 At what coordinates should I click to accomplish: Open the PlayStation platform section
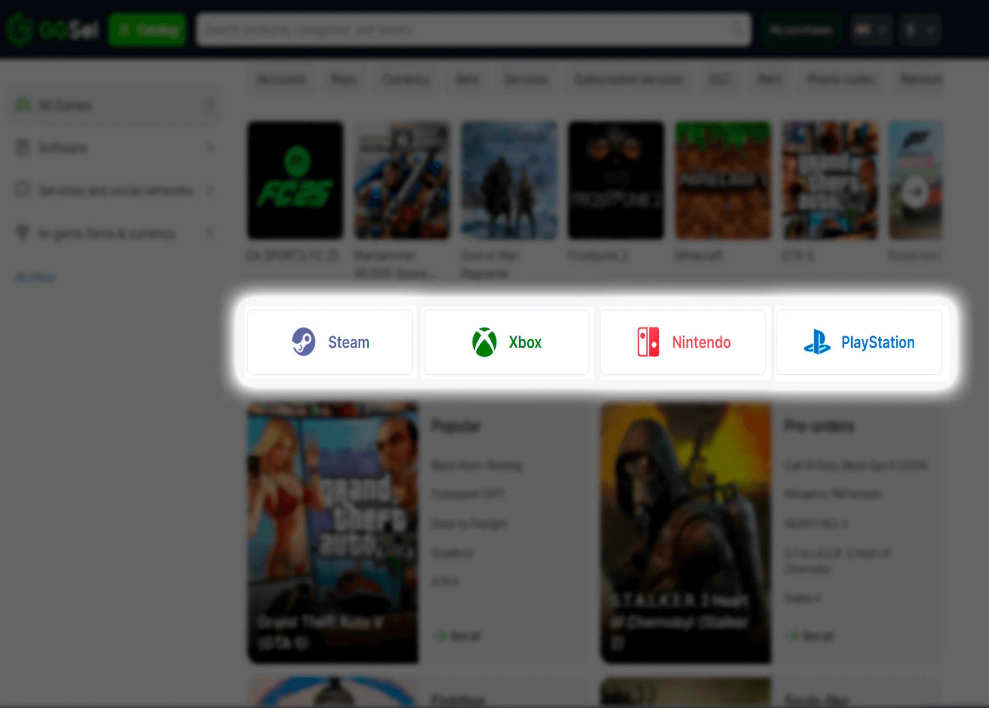point(859,342)
